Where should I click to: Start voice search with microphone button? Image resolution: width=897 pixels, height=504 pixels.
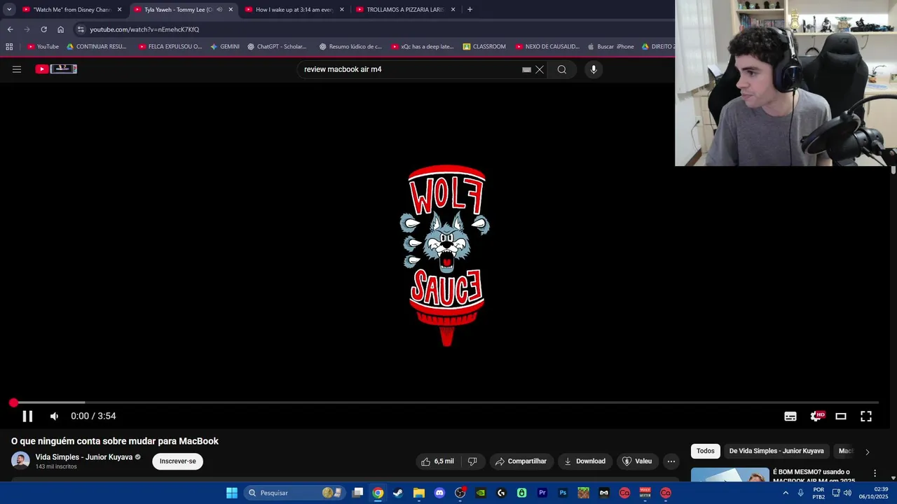coord(594,69)
